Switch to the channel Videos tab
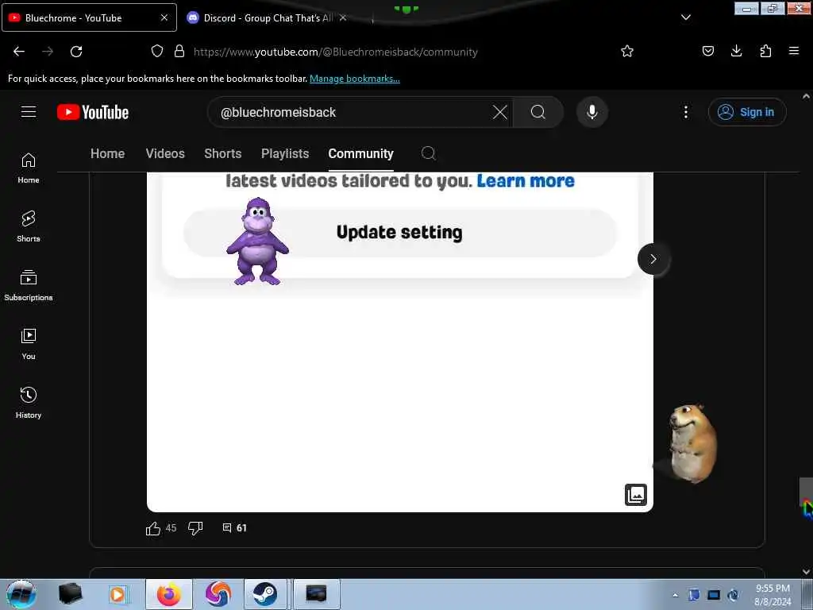The image size is (813, 610). (165, 153)
